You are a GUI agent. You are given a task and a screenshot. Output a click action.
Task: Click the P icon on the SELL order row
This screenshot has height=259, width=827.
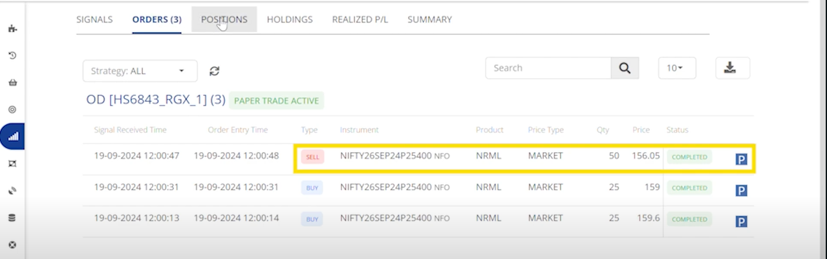(x=741, y=159)
